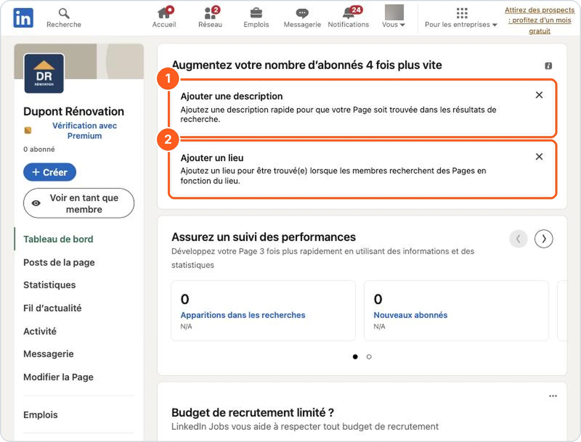This screenshot has height=442, width=581.
Task: Click Voir en tant que membre
Action: (x=79, y=203)
